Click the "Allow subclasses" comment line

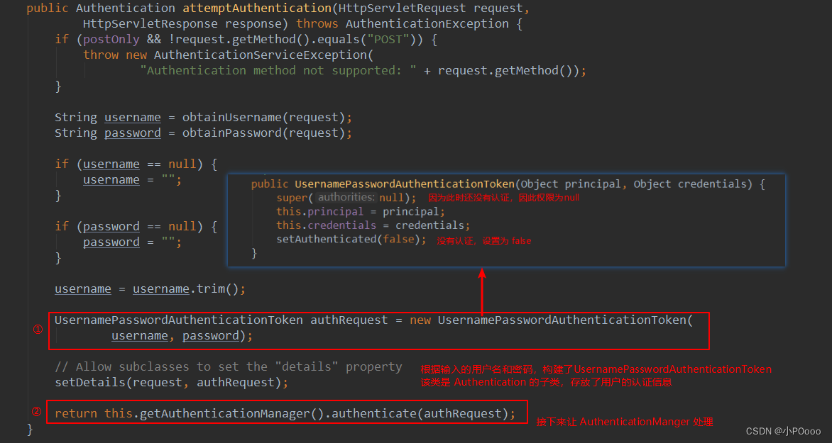[x=228, y=366]
